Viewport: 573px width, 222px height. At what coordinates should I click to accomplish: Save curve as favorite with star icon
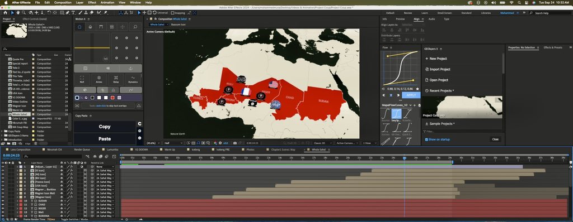pos(417,89)
